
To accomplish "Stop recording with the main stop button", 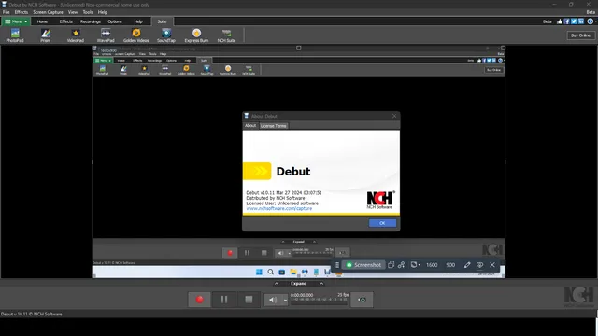I will pos(249,300).
